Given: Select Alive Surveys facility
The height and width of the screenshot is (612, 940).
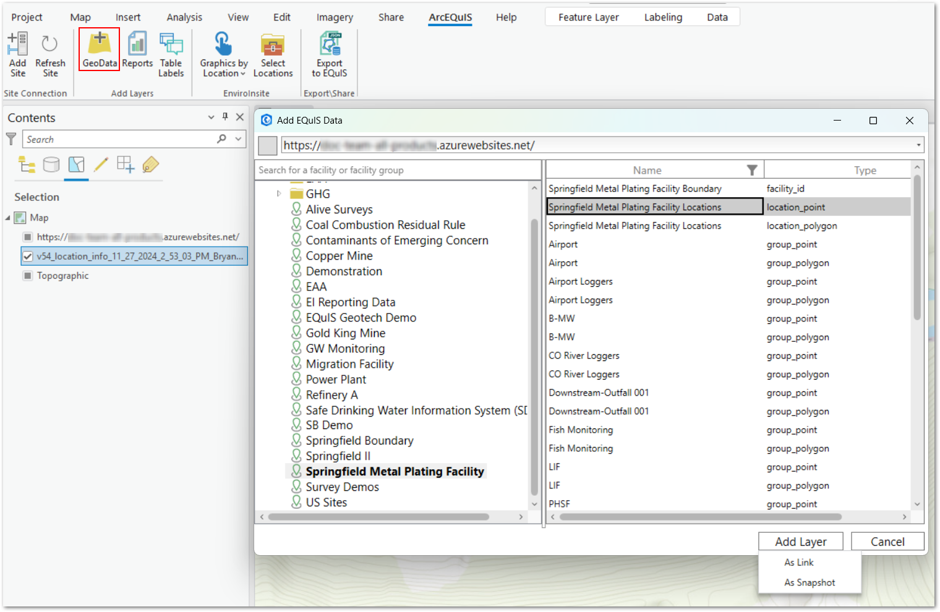Looking at the screenshot, I should (x=340, y=210).
